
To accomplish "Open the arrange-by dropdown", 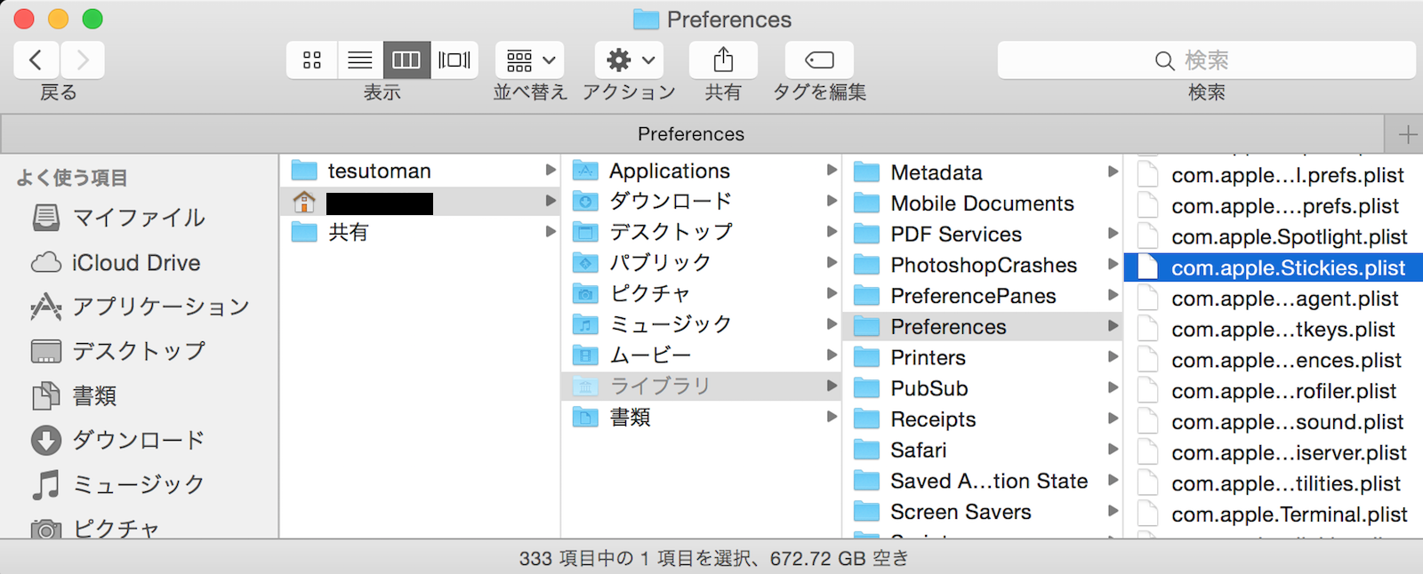I will tap(530, 60).
